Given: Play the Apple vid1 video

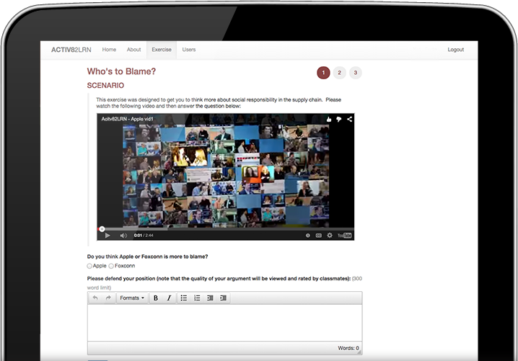Looking at the screenshot, I should [107, 235].
